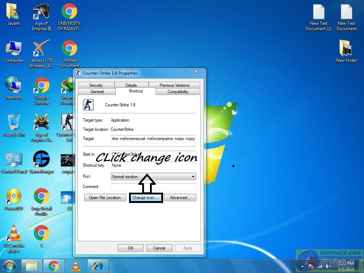Click inside the Target text field
The height and width of the screenshot is (273, 364).
pyautogui.click(x=153, y=139)
